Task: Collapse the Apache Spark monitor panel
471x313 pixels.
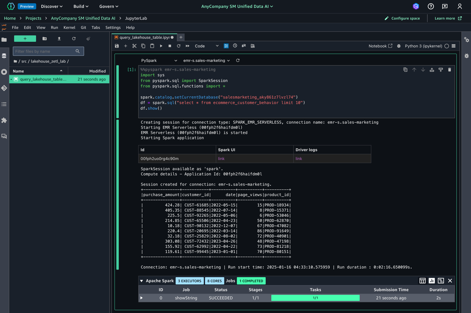Action: [x=142, y=281]
